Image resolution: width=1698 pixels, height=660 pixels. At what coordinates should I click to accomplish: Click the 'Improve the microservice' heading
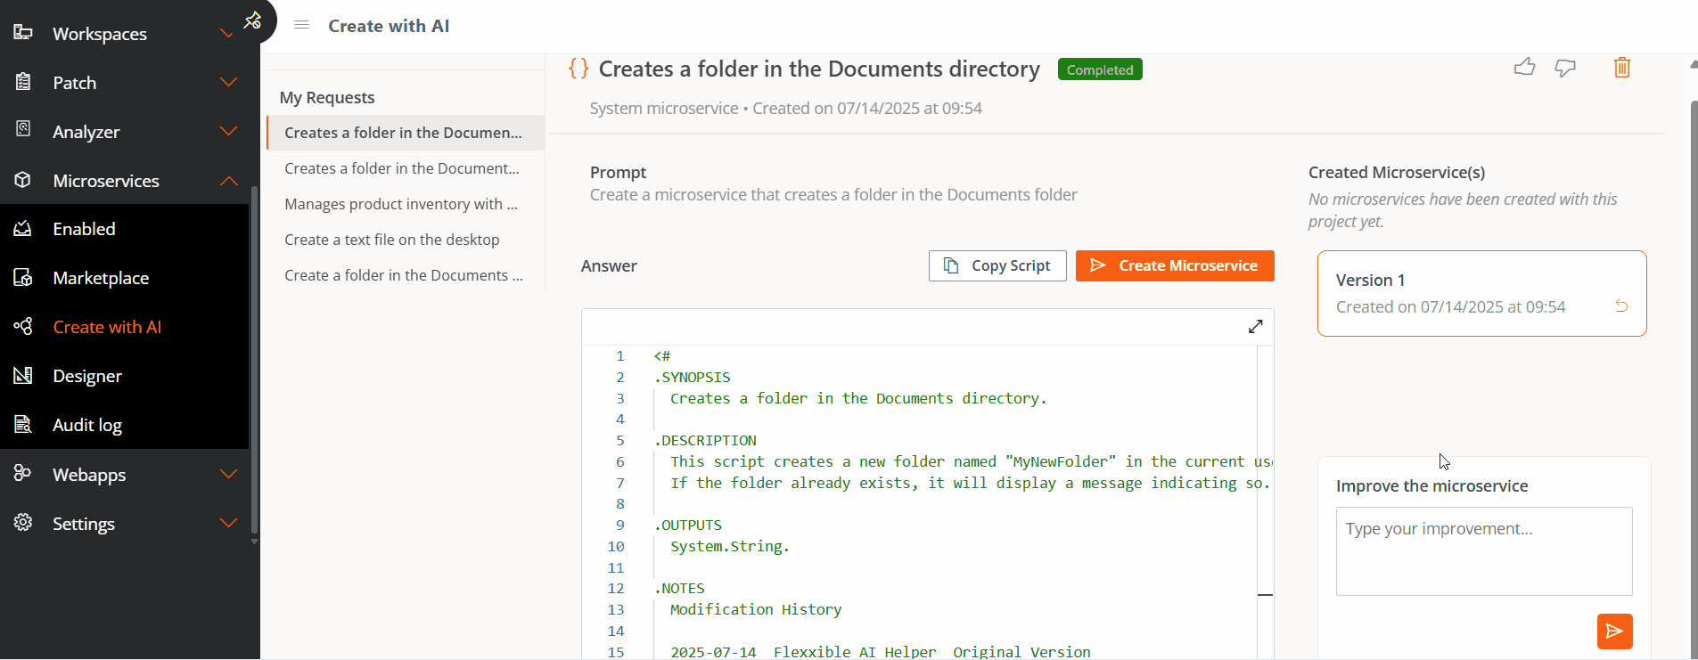[x=1431, y=485]
